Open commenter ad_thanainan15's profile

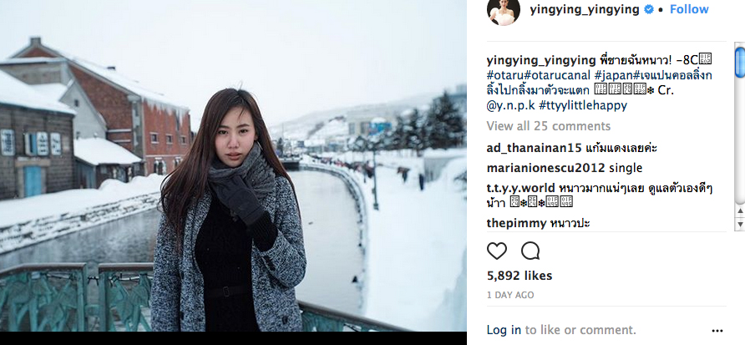click(x=534, y=148)
